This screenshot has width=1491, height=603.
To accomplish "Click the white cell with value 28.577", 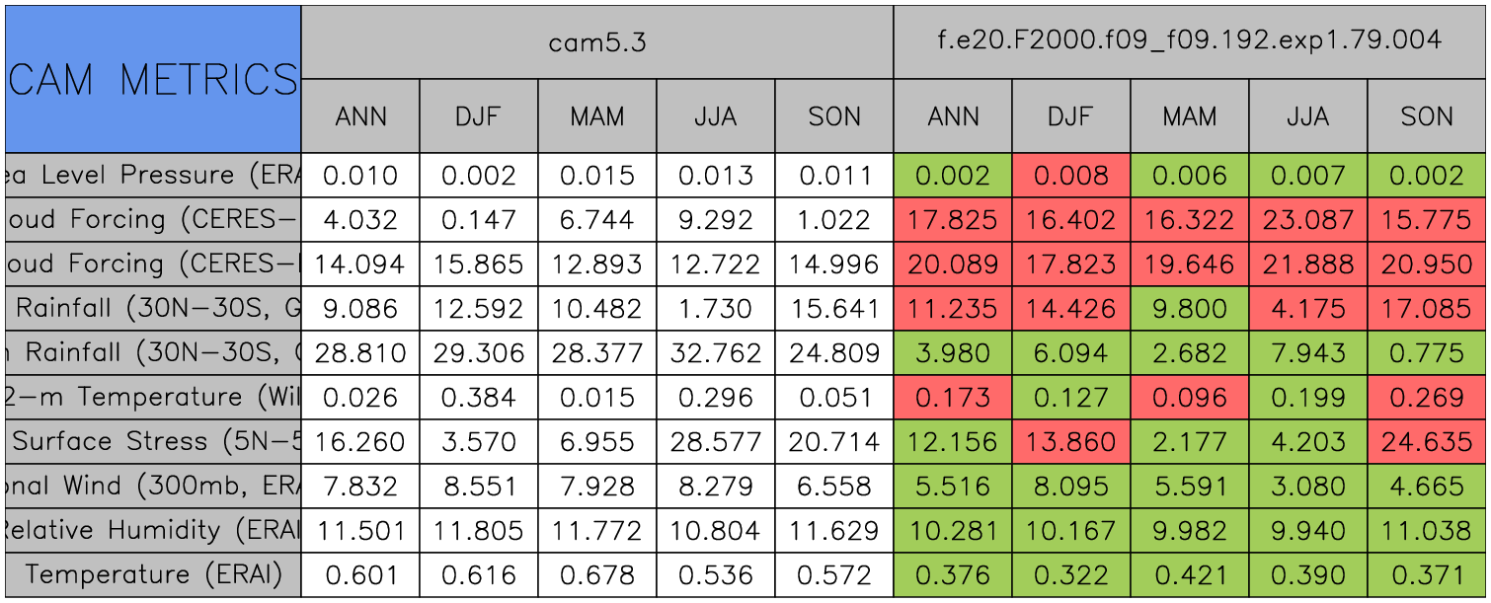I will (716, 441).
